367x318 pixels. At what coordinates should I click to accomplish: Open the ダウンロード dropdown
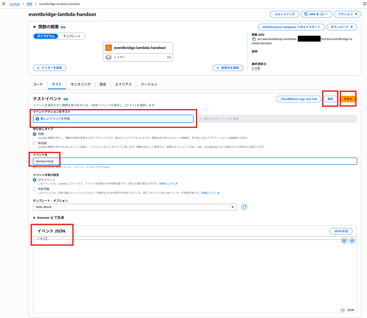tap(342, 27)
